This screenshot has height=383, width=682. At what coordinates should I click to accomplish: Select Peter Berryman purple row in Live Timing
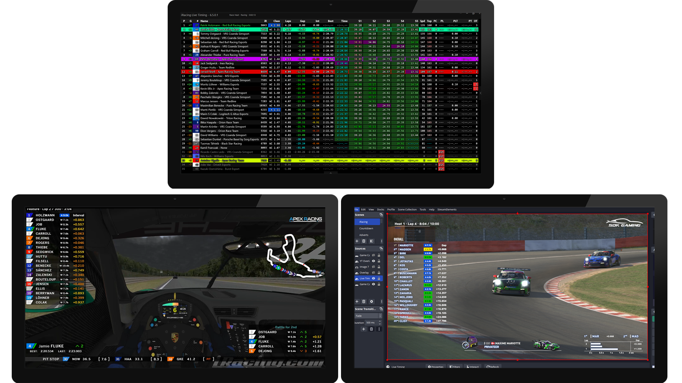tap(330, 59)
